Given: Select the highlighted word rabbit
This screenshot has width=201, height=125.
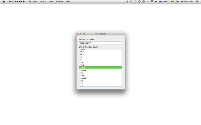Looking at the screenshot, I should point(100,67).
